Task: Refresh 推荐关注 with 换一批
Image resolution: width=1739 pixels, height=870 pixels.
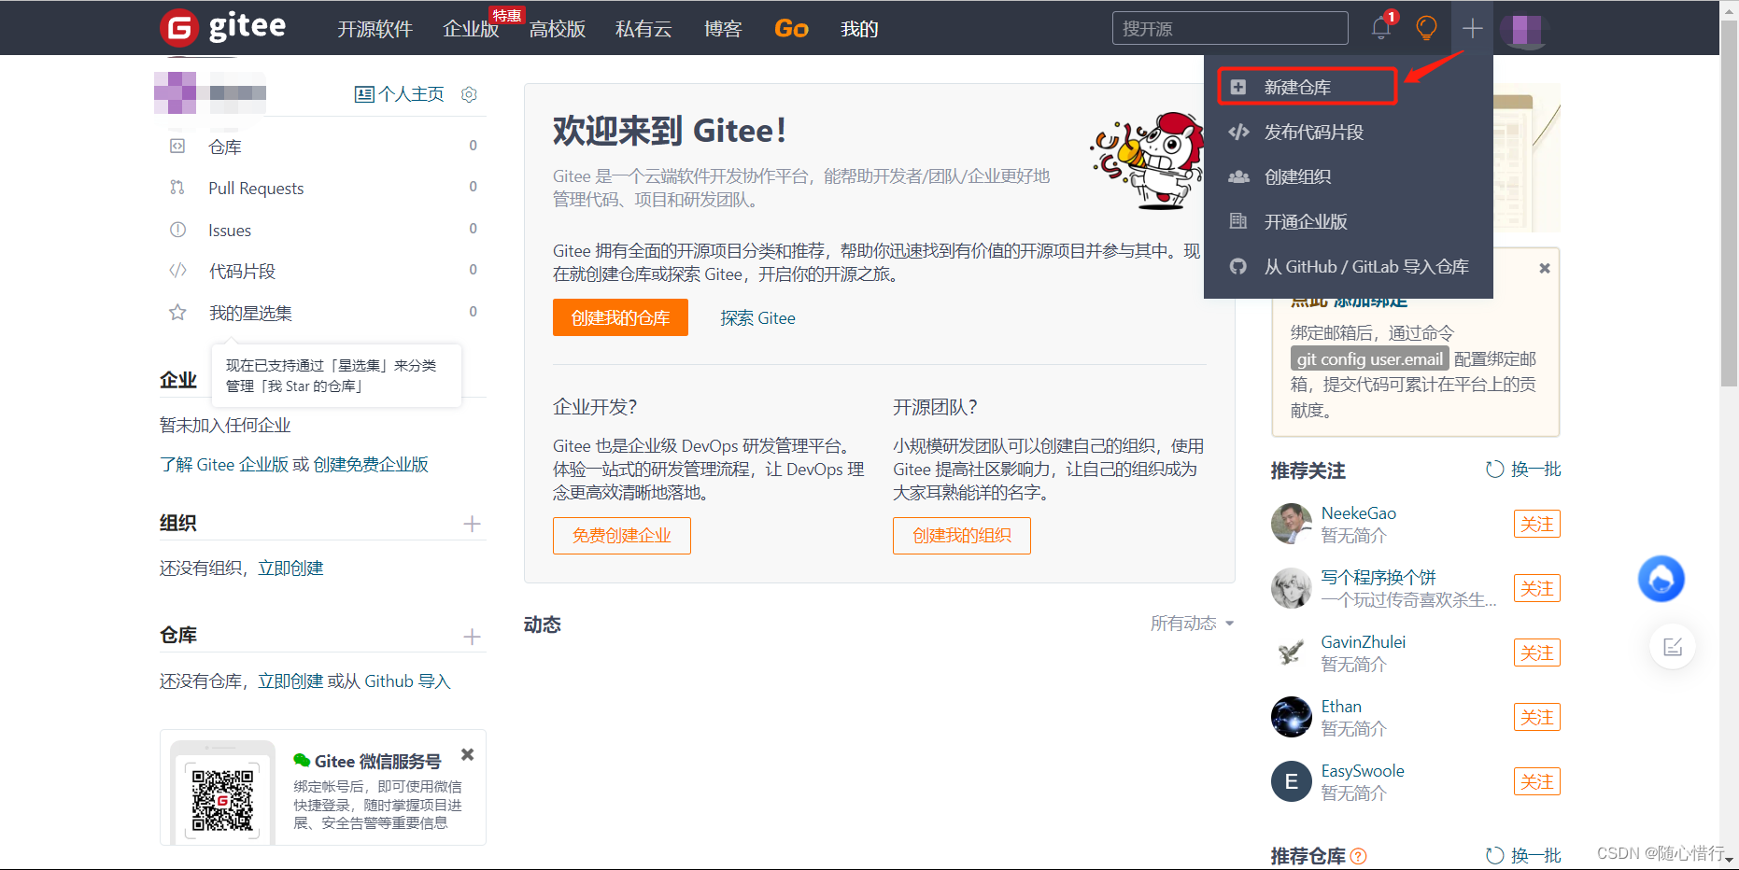Action: coord(1523,470)
